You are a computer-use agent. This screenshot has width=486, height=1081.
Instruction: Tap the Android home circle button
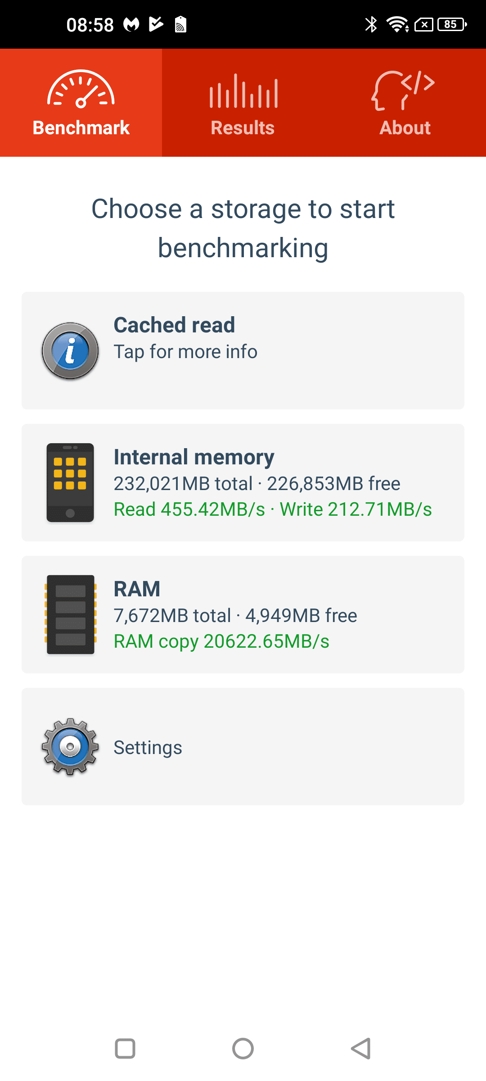pyautogui.click(x=243, y=1049)
